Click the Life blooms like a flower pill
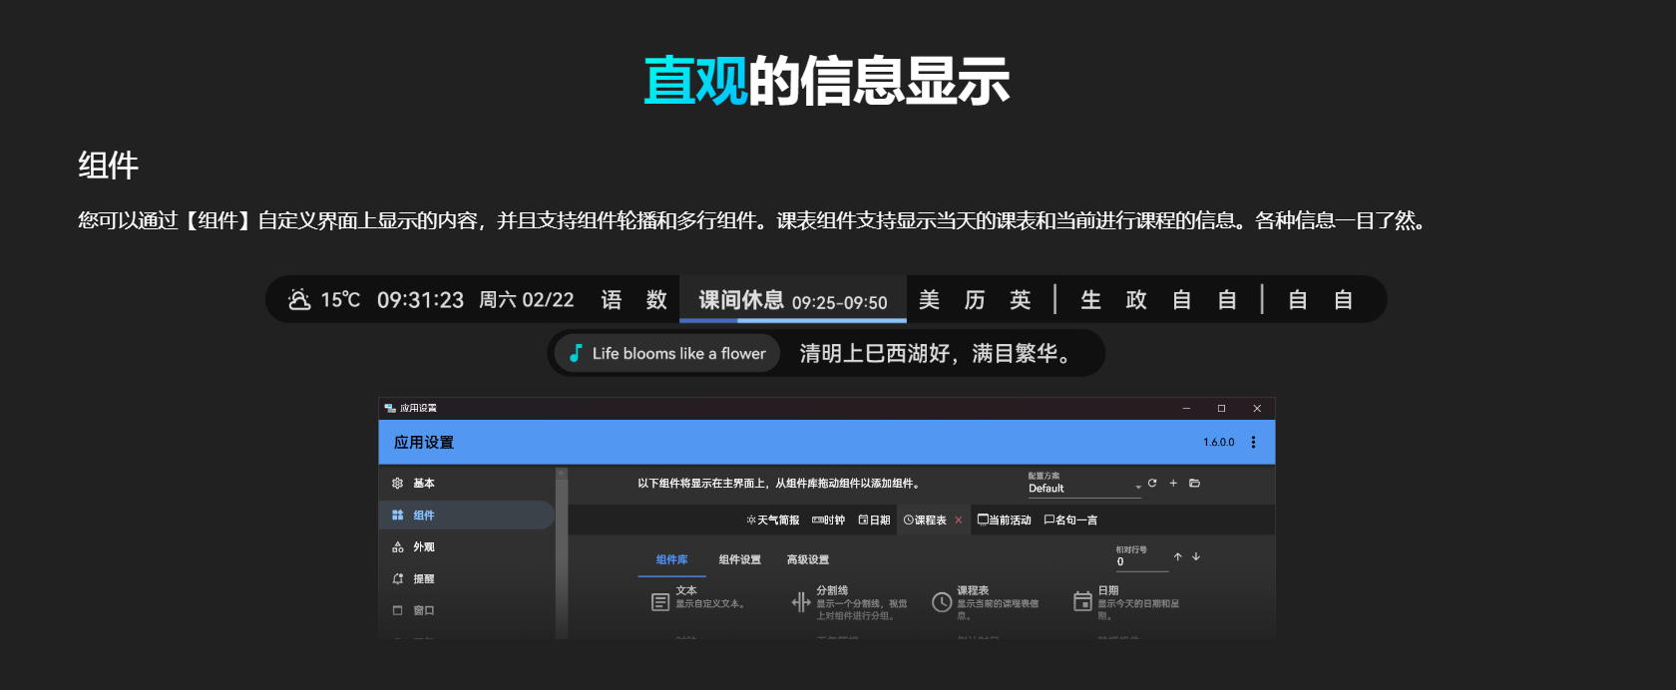 [667, 353]
